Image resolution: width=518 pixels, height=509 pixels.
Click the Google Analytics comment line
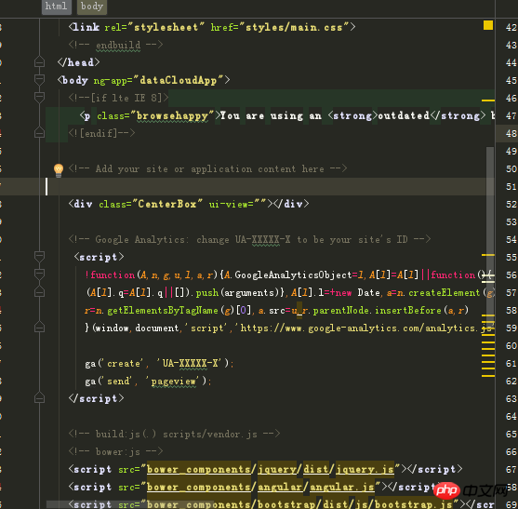pos(250,239)
